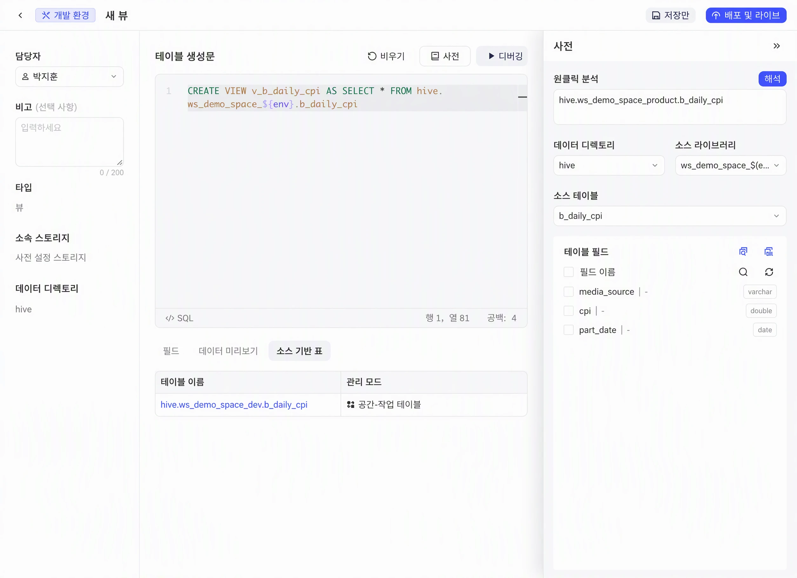Open the 사전 dictionary button
797x578 pixels.
(x=445, y=56)
